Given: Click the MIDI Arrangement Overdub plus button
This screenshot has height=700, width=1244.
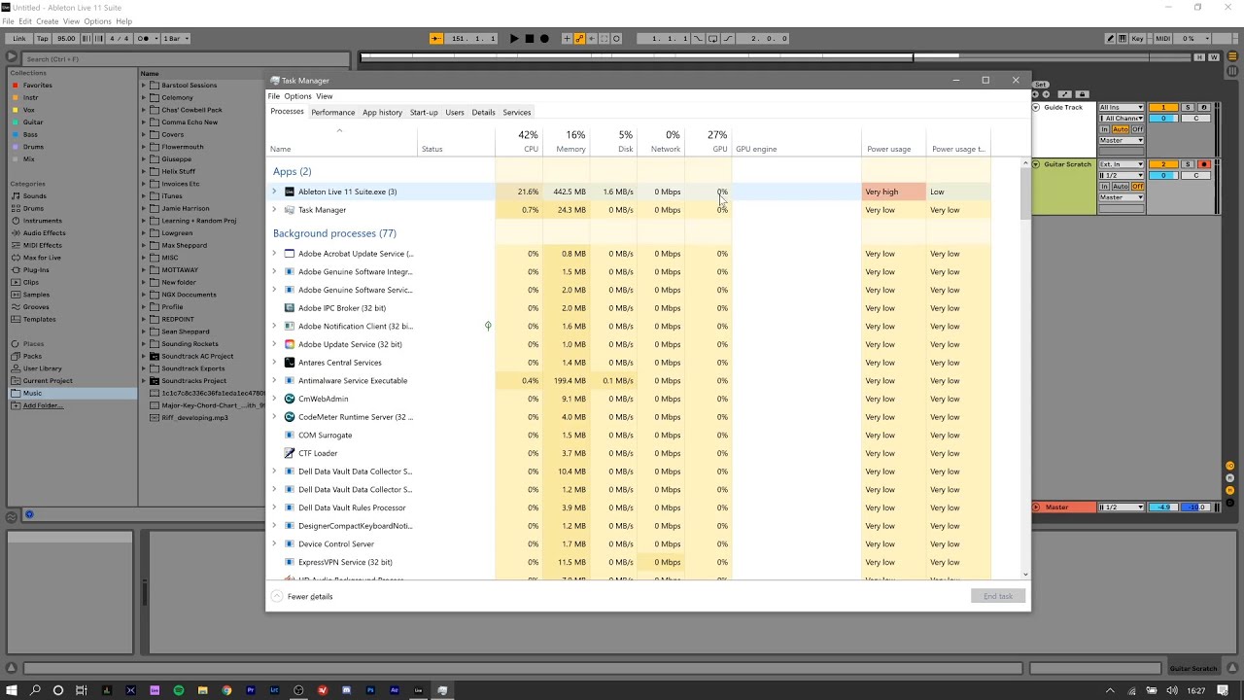Looking at the screenshot, I should point(567,39).
